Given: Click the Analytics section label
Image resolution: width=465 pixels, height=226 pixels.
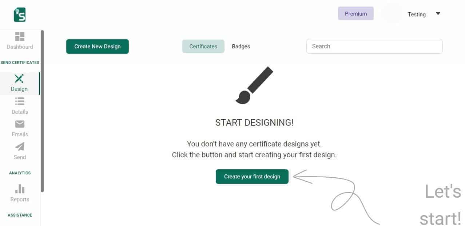Looking at the screenshot, I should click(x=20, y=173).
